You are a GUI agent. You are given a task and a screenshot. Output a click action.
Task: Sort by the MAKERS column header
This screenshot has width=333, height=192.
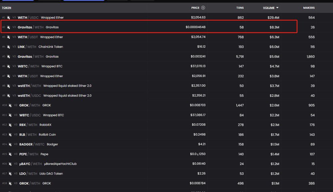[309, 8]
